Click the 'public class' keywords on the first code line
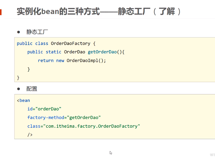The width and height of the screenshot is (215, 158). tap(32, 43)
